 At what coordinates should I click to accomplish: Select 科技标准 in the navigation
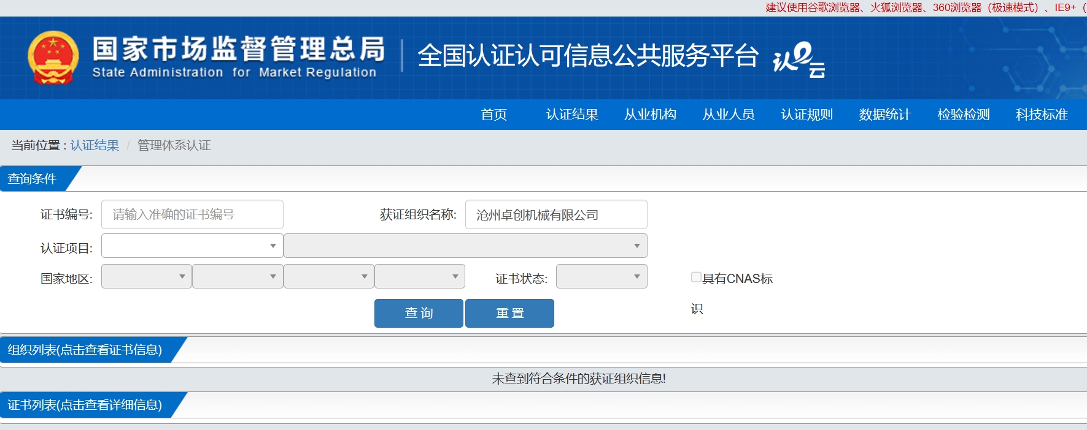point(1042,115)
